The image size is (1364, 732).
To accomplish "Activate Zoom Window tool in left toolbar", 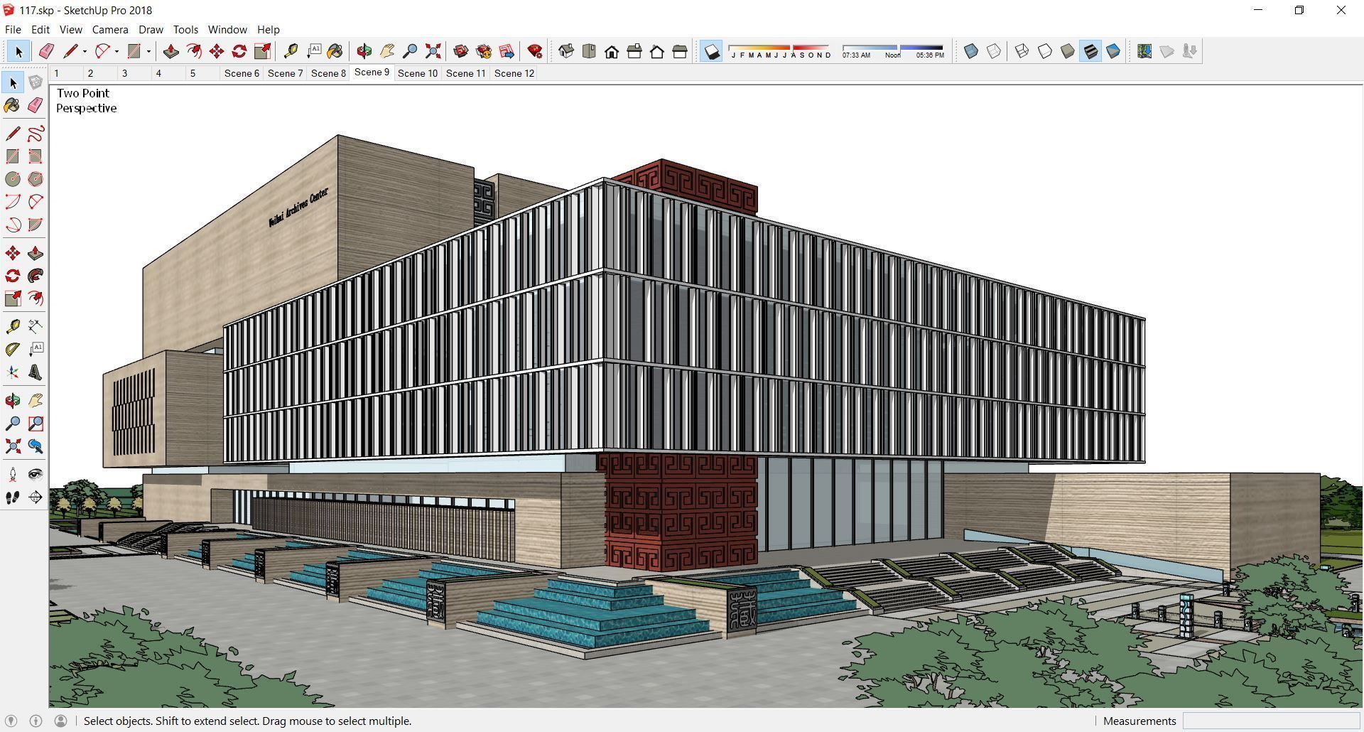I will 36,424.
